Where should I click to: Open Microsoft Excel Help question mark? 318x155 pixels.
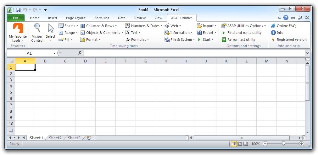(x=286, y=18)
